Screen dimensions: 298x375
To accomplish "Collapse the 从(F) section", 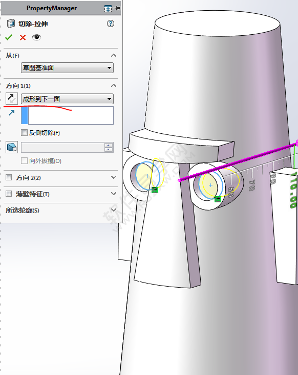I will point(114,56).
